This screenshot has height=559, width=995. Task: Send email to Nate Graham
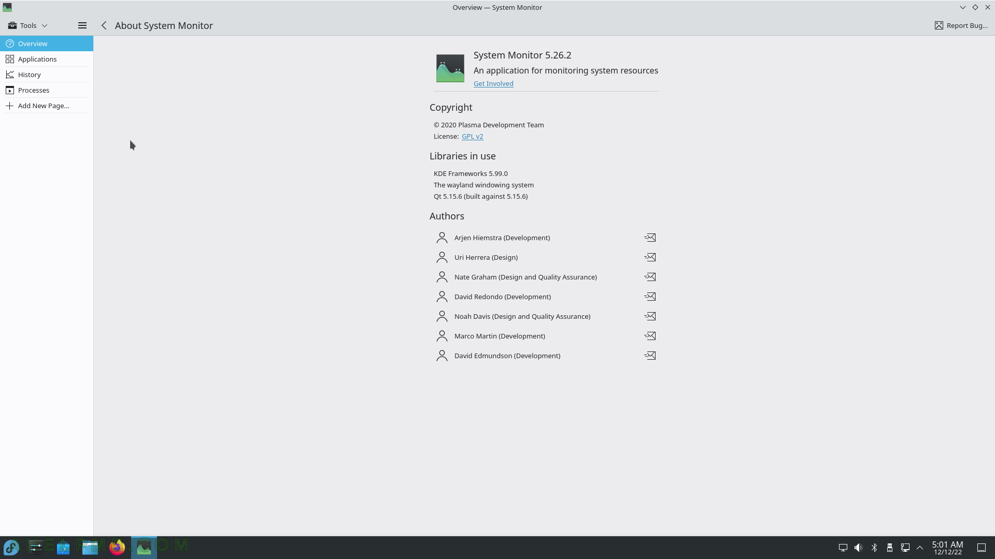(650, 277)
